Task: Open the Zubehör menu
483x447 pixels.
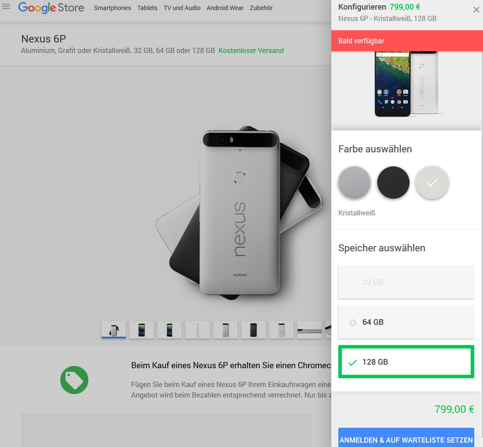Action: pos(261,8)
